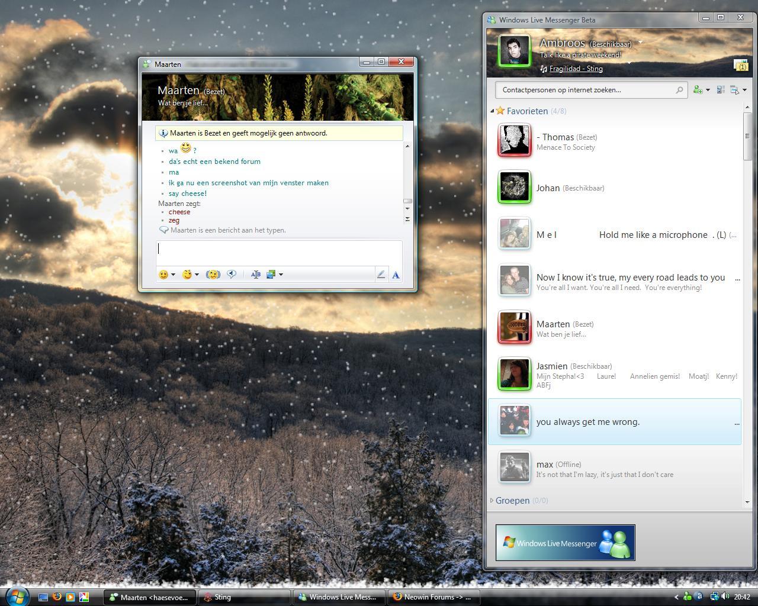The width and height of the screenshot is (758, 606).
Task: Click the change contact list layout icon
Action: coord(720,89)
